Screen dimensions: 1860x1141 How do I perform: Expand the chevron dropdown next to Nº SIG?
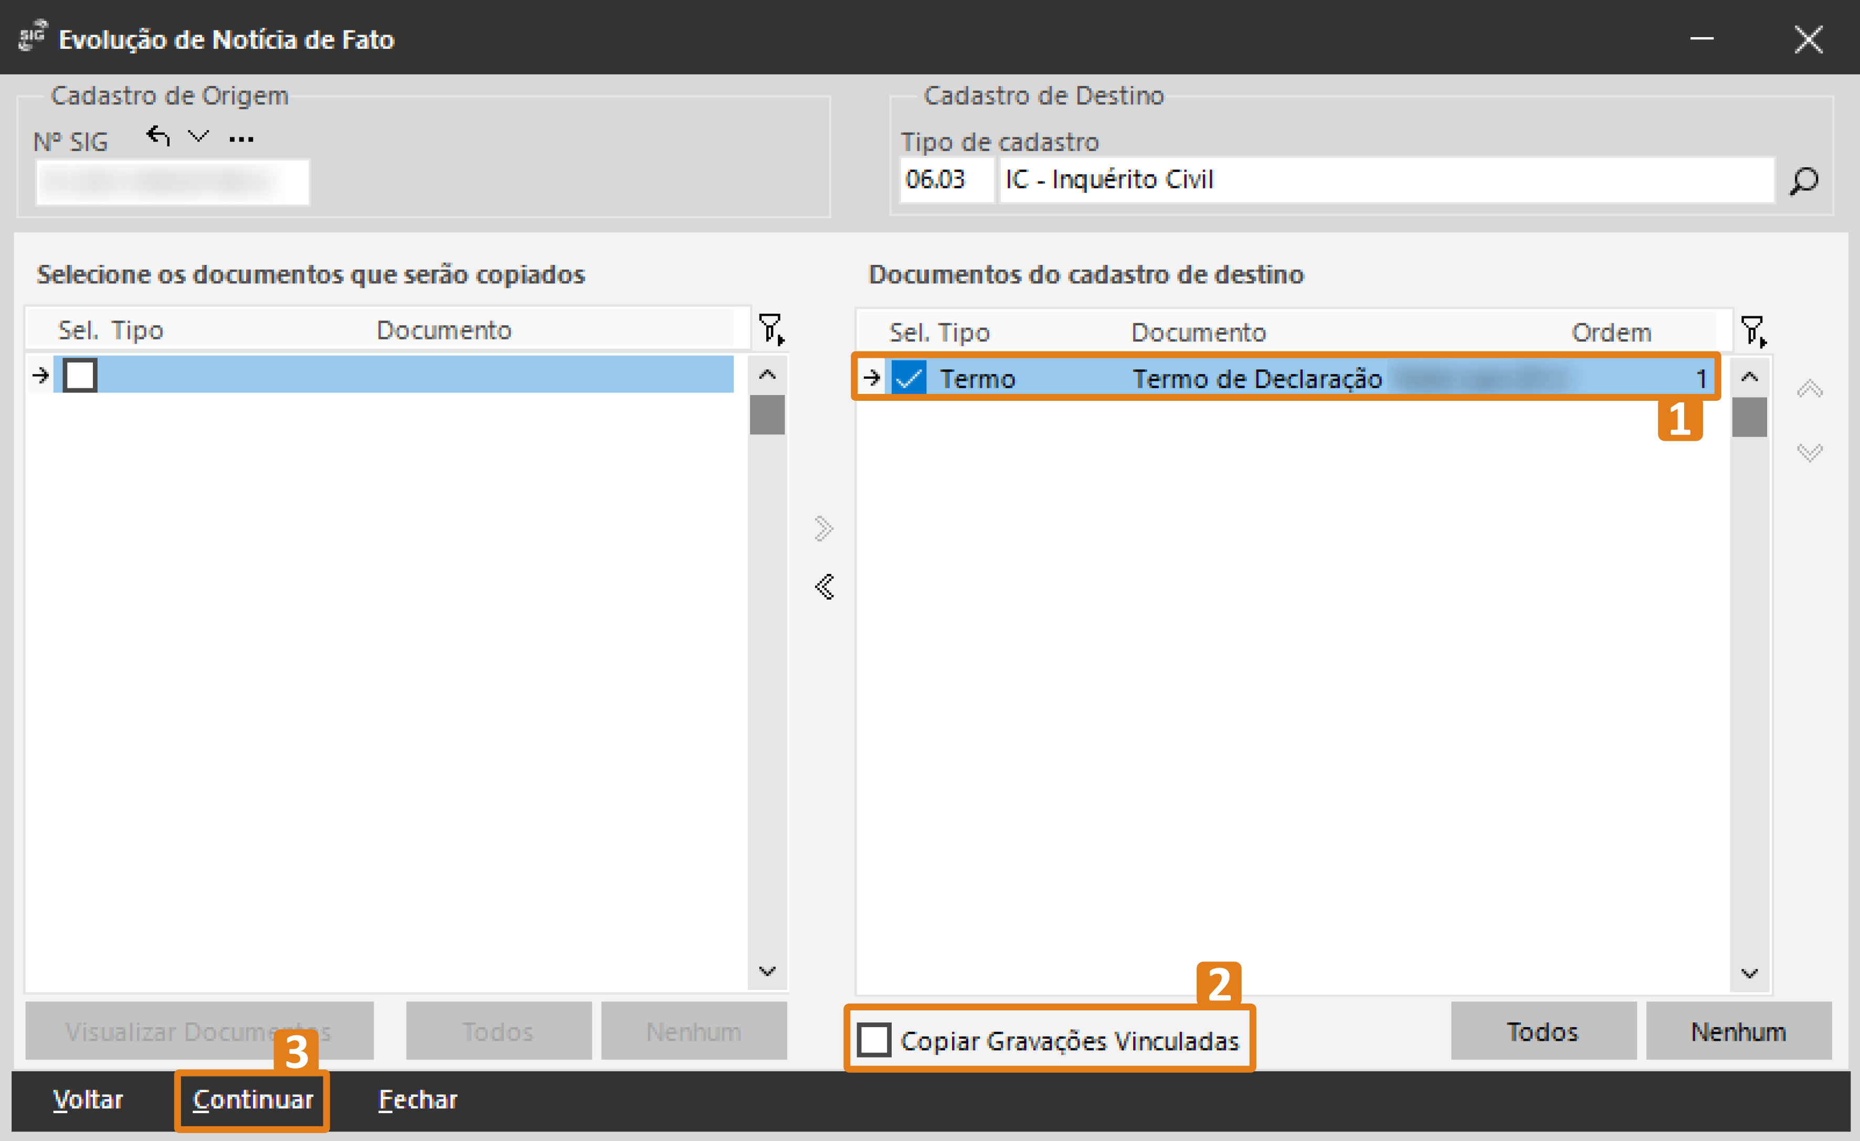(x=198, y=136)
